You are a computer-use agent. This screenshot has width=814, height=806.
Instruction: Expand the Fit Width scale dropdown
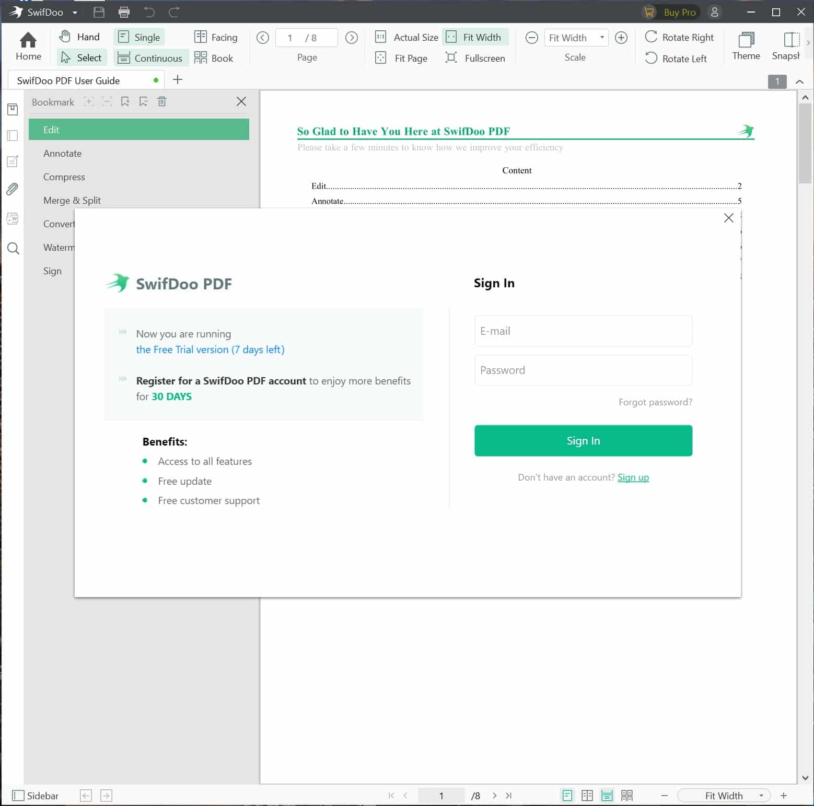click(x=602, y=38)
